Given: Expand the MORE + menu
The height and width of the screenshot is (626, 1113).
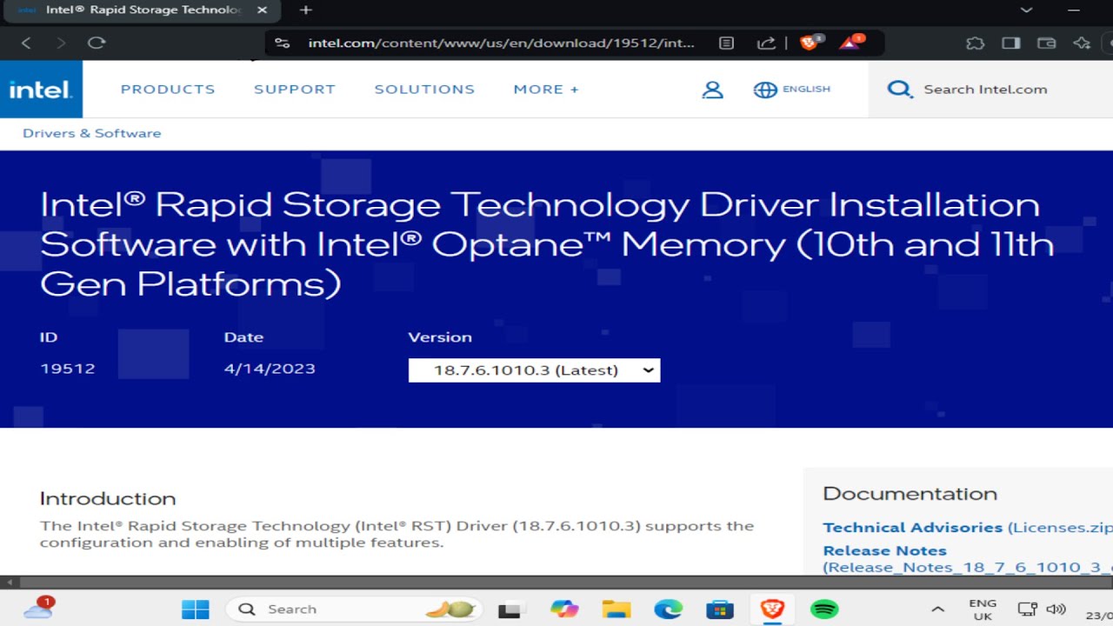Looking at the screenshot, I should 546,90.
